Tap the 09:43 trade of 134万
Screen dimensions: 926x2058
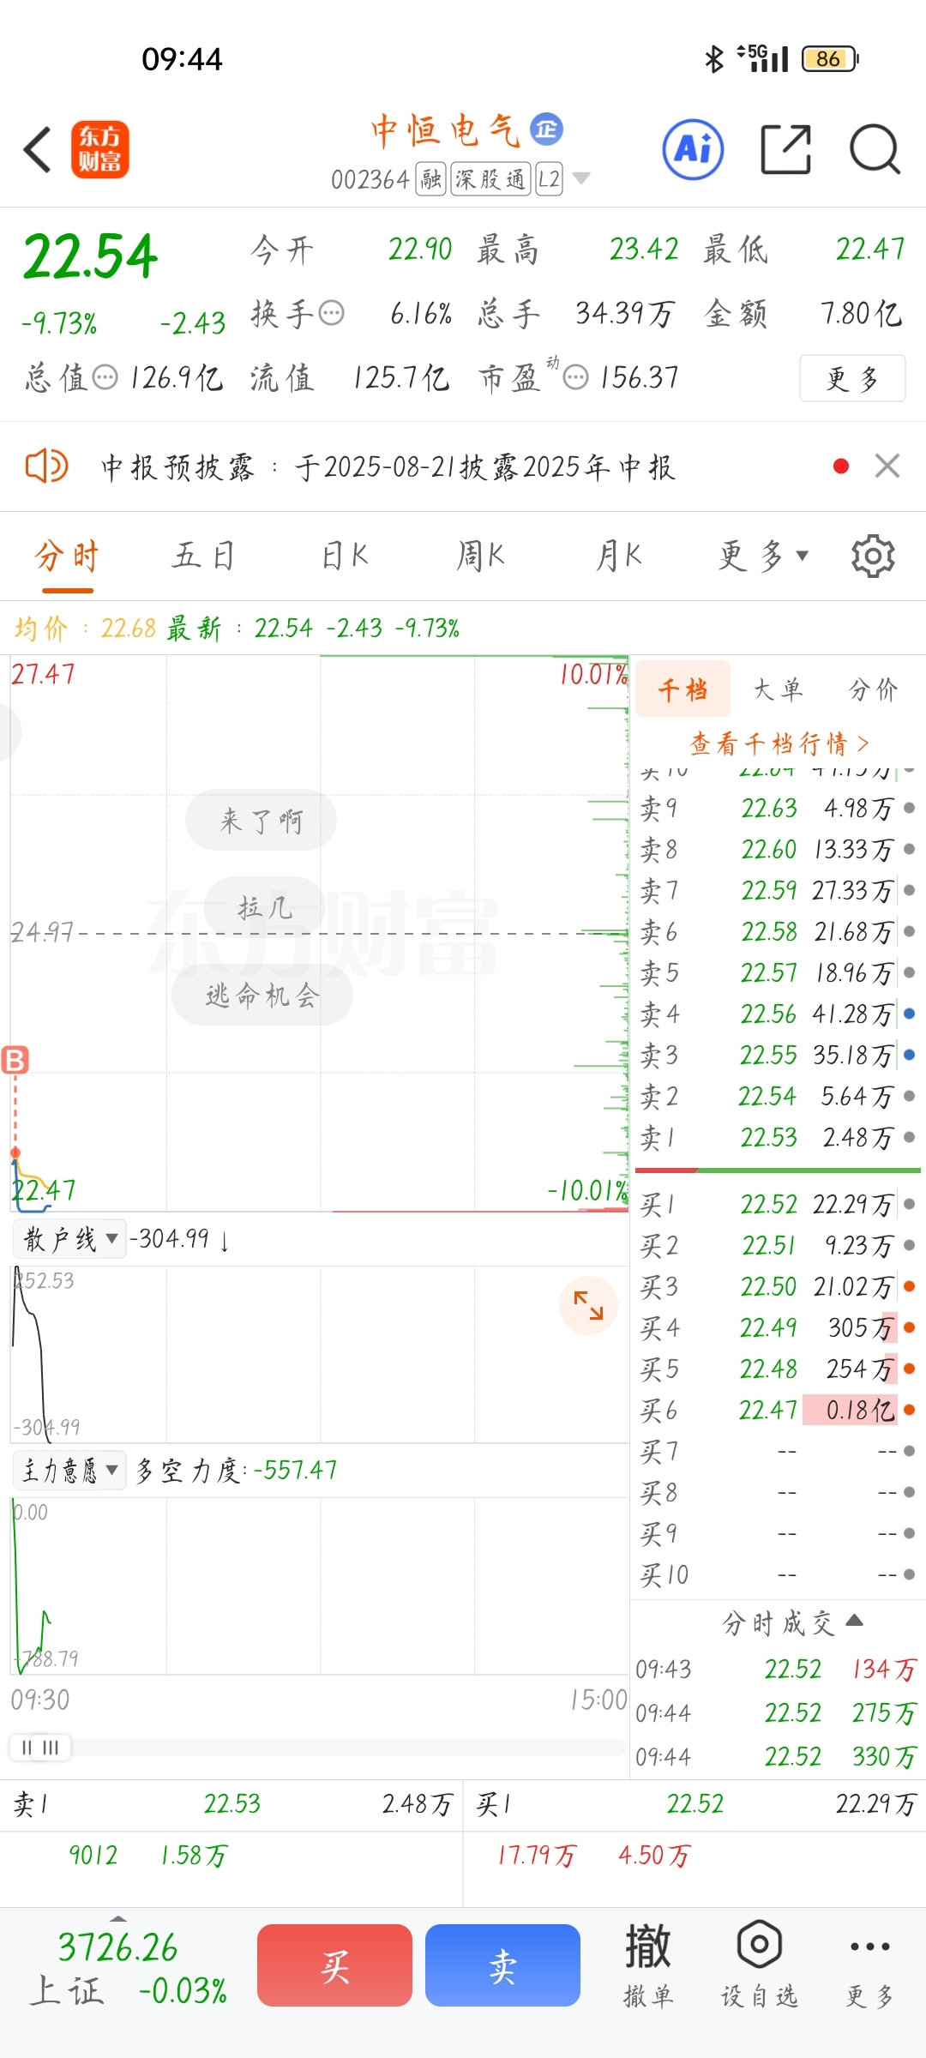click(x=776, y=1669)
